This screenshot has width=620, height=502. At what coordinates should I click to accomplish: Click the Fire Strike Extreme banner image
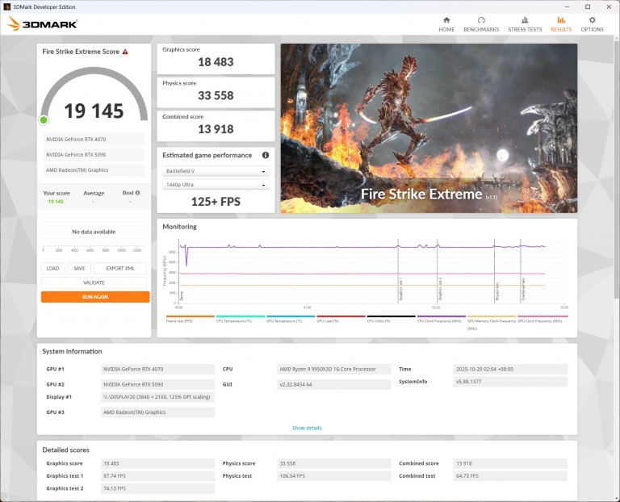coord(429,128)
